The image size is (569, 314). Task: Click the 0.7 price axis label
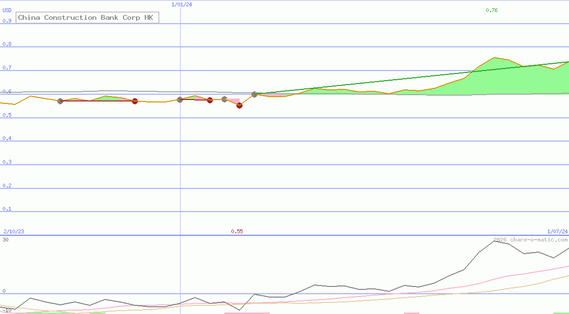click(7, 68)
